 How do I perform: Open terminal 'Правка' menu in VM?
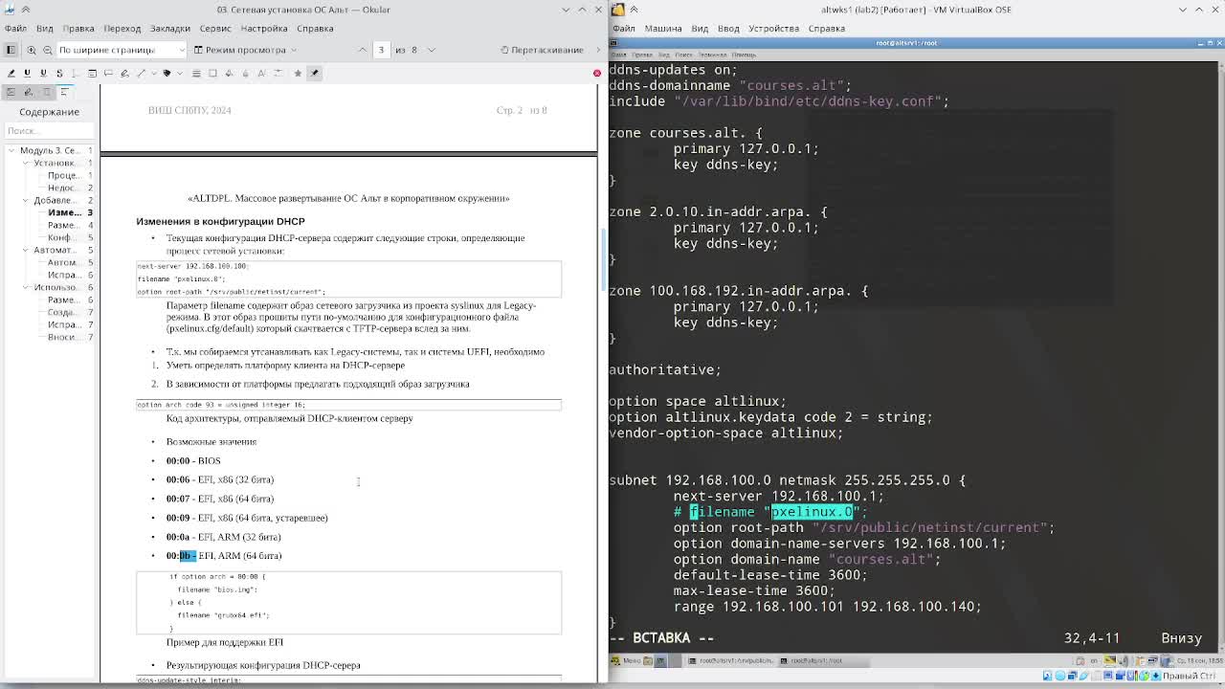(643, 55)
